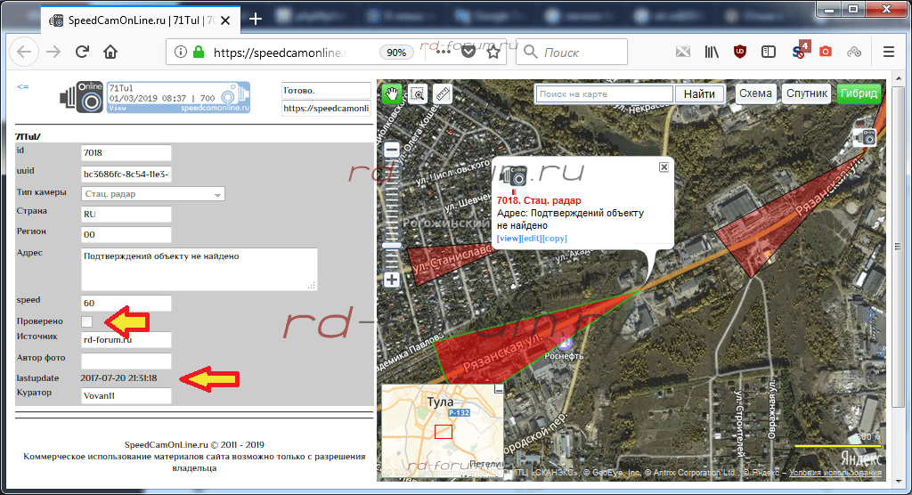
Task: Toggle the Проверено checkbox
Action: pos(87,321)
